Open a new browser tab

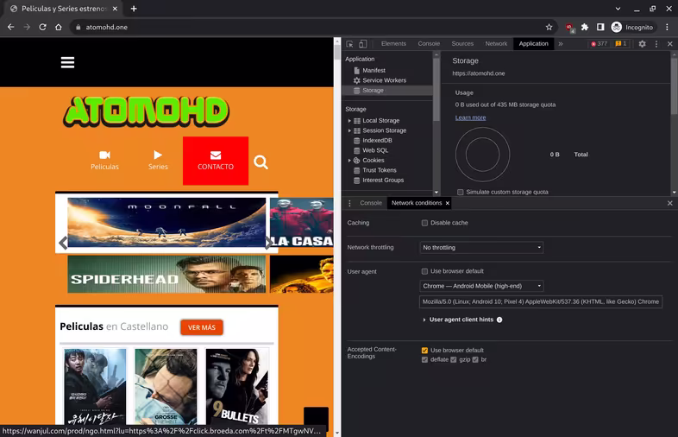tap(134, 9)
